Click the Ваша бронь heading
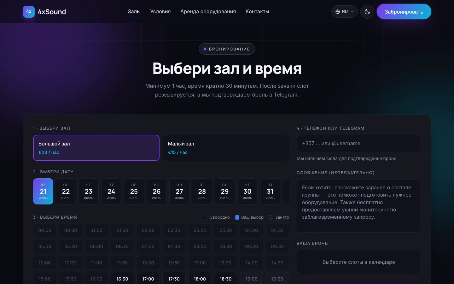This screenshot has width=454, height=284. pyautogui.click(x=312, y=244)
